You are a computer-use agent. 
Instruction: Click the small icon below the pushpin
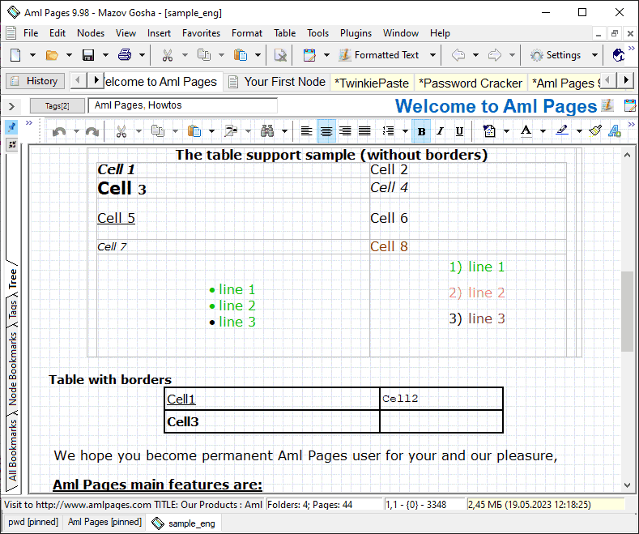12,144
